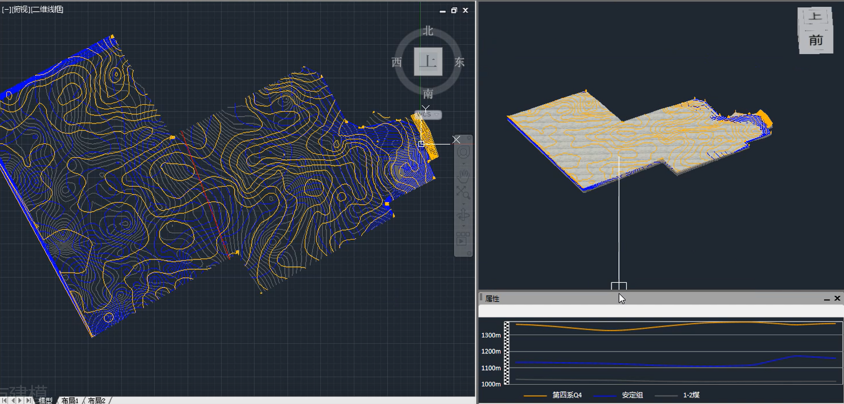This screenshot has width=844, height=404.
Task: Jump to the first layout tab arrow
Action: click(5, 401)
